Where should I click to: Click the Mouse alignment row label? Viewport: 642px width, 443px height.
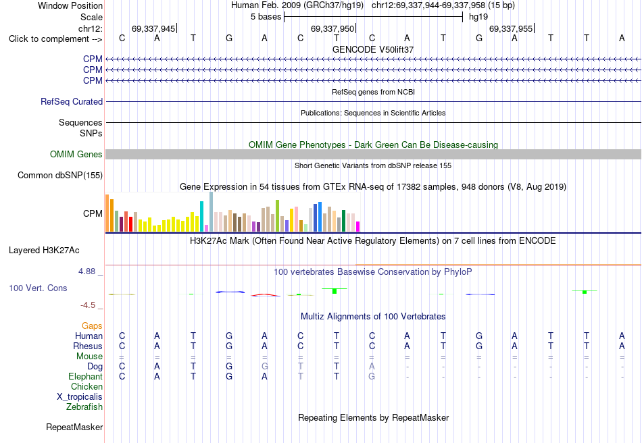tap(89, 357)
